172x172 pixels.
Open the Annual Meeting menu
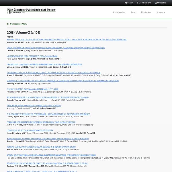pos(119,12)
